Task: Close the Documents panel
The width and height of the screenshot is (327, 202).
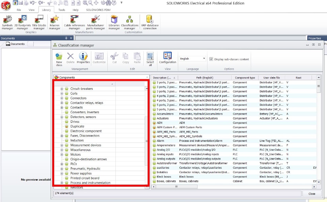Action: click(71, 38)
